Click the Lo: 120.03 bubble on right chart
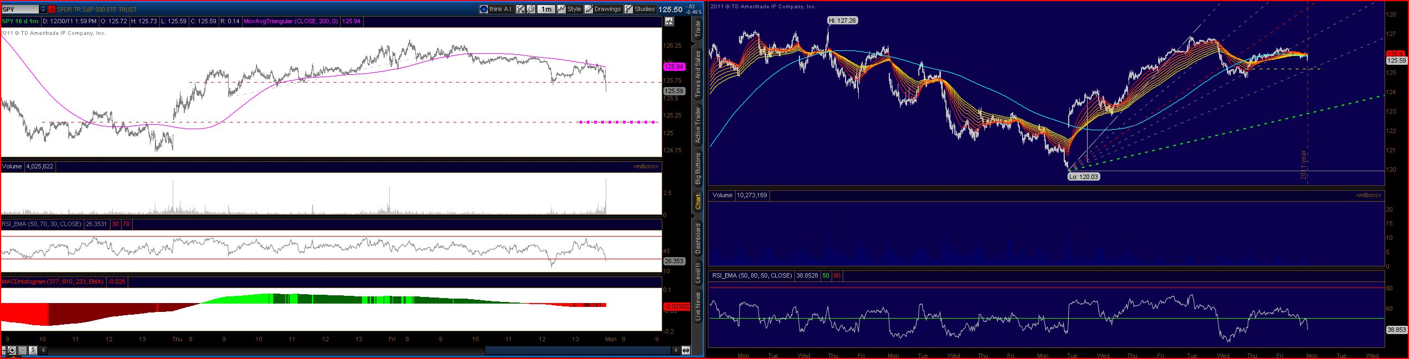Screen dimensions: 1409x359 [x=1083, y=177]
